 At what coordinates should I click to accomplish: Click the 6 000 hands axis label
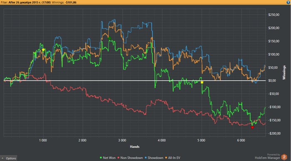coord(241,140)
